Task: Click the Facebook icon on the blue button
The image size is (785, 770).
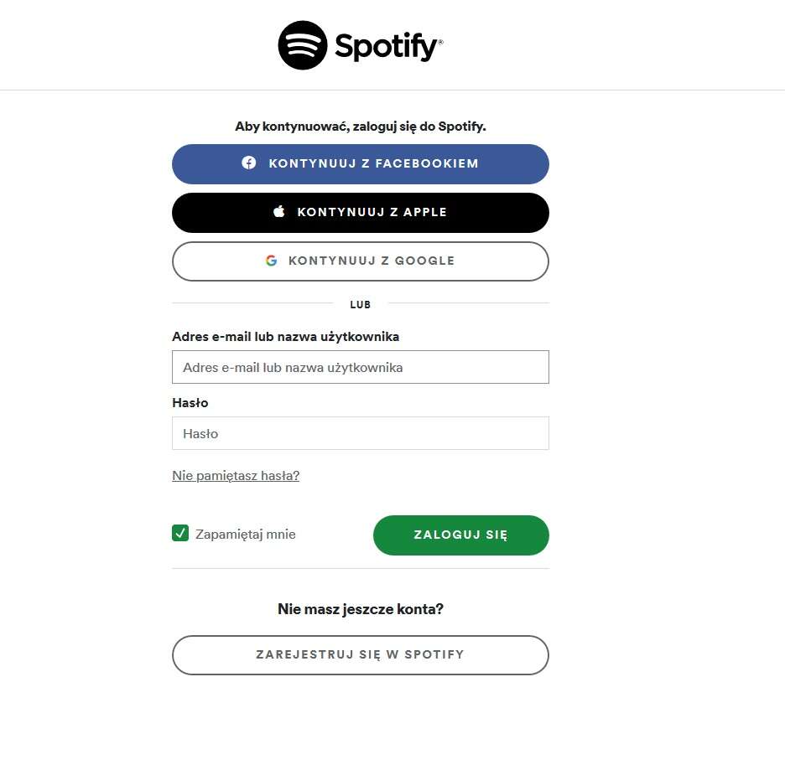Action: tap(249, 163)
